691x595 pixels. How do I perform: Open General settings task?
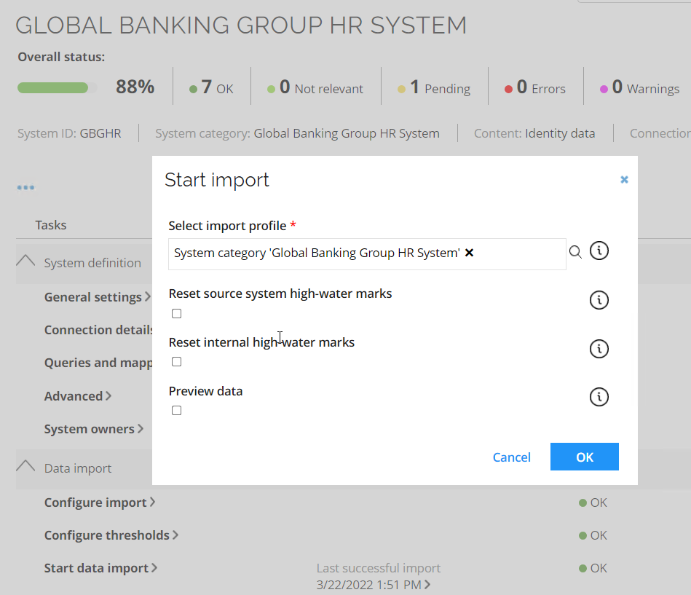pyautogui.click(x=98, y=297)
